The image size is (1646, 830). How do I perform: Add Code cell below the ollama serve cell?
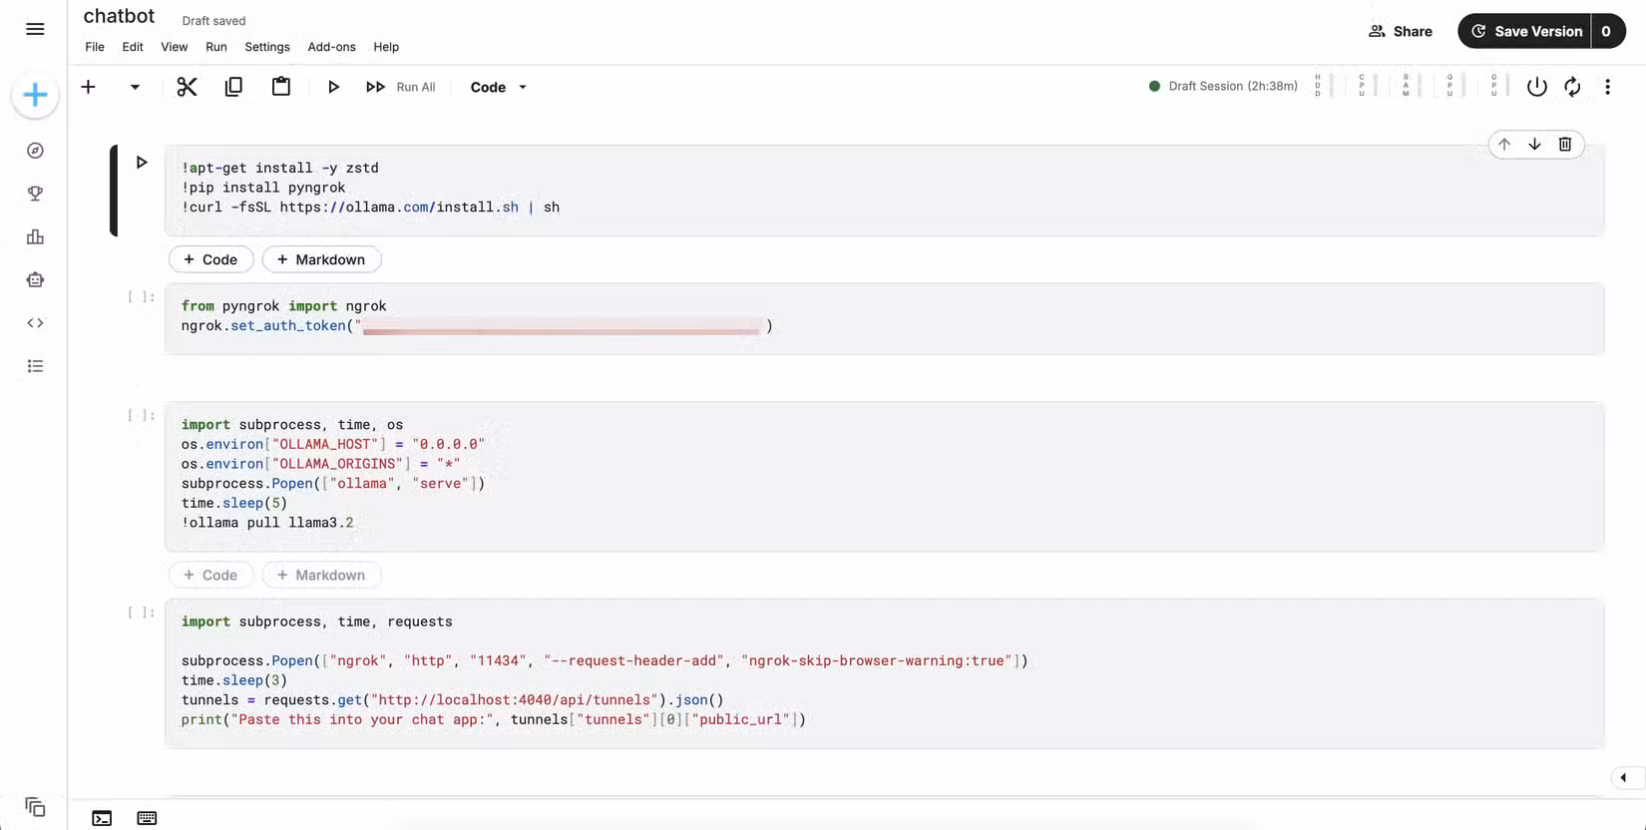(x=210, y=575)
